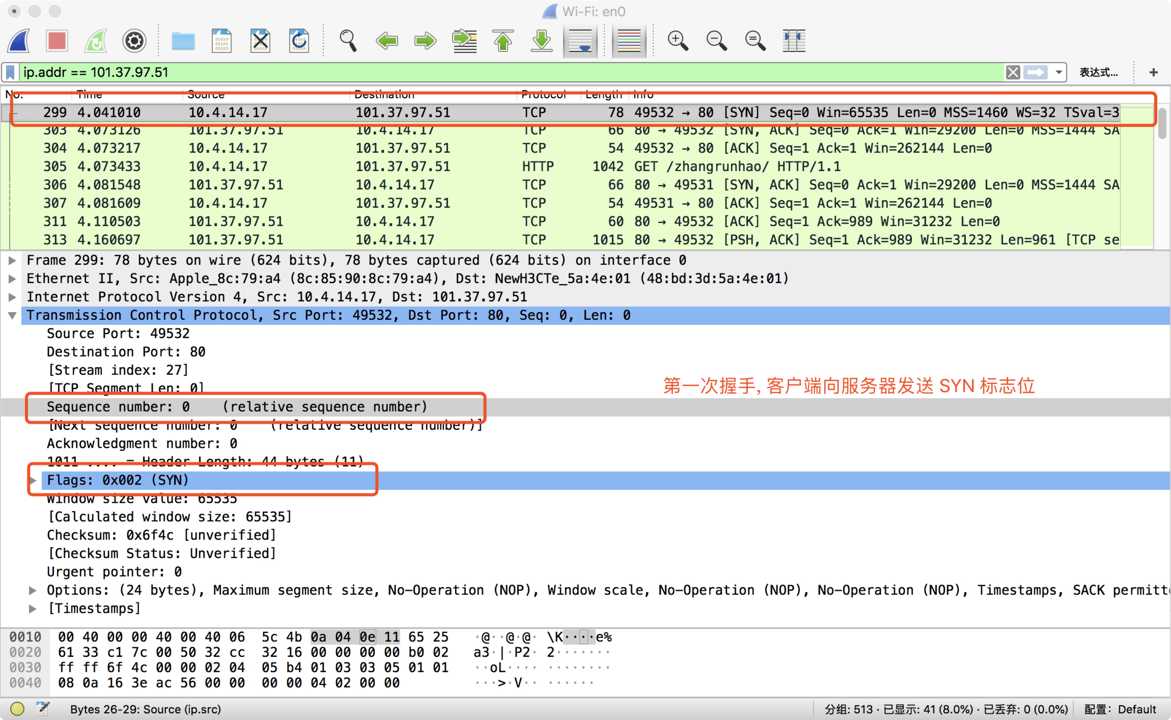Reload the capture file
The height and width of the screenshot is (720, 1171).
[x=299, y=41]
